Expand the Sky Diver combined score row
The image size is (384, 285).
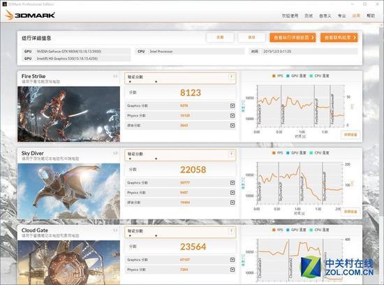232,203
